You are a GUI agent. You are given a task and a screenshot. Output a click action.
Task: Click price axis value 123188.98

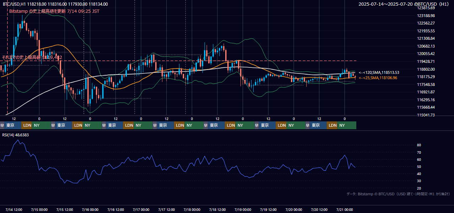(426, 16)
